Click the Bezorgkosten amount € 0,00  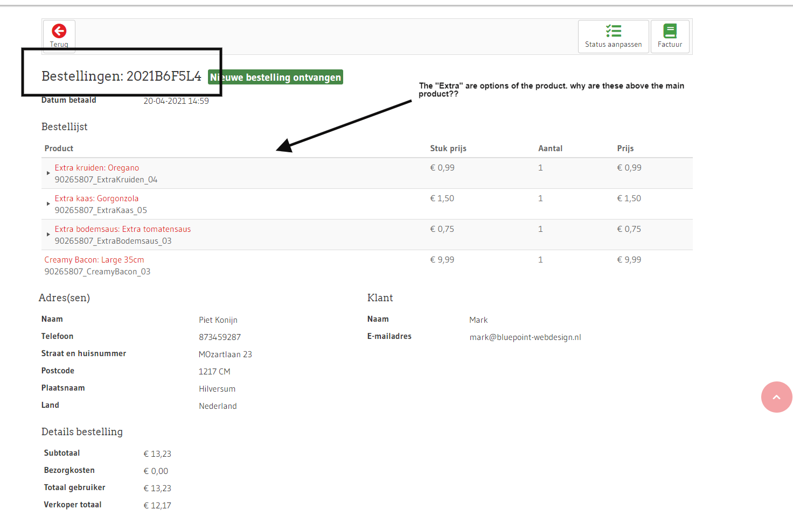point(156,471)
